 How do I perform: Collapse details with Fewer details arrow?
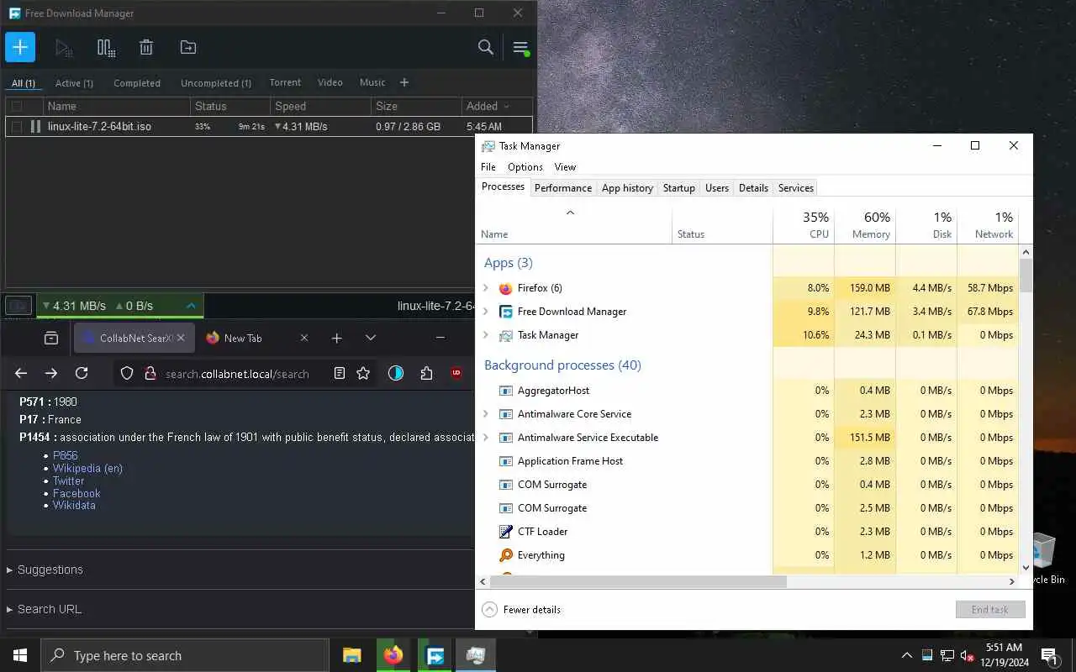pyautogui.click(x=489, y=610)
